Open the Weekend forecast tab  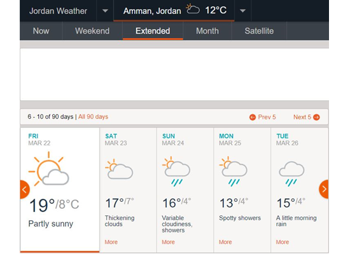click(x=92, y=30)
